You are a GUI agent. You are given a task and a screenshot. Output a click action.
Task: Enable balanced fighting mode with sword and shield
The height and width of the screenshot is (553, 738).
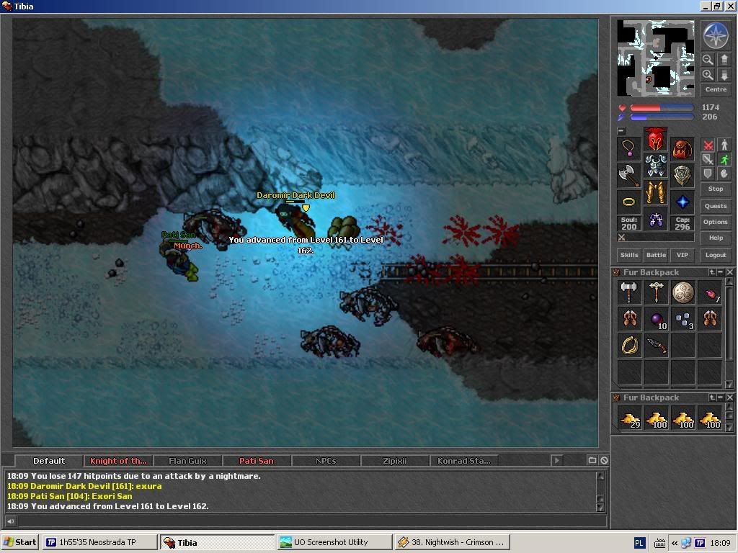[x=708, y=159]
